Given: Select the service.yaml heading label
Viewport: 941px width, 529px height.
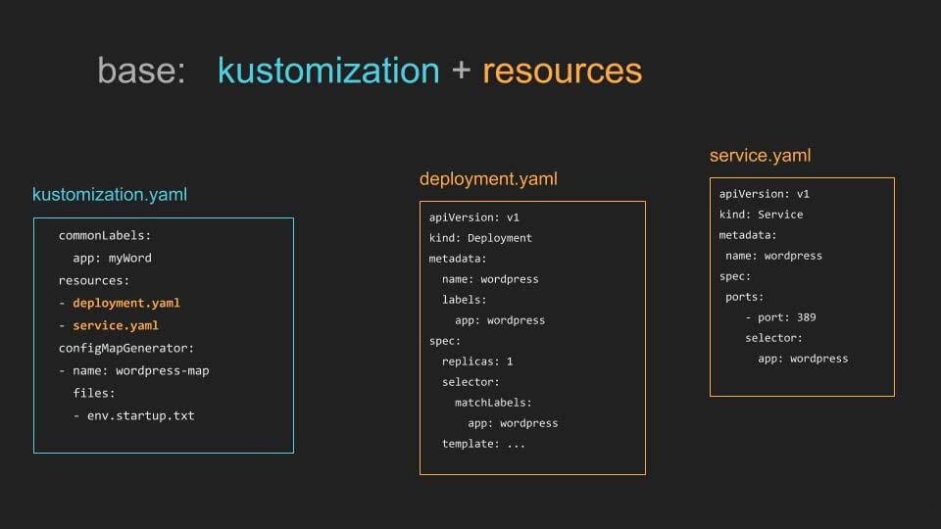Looking at the screenshot, I should pos(760,156).
